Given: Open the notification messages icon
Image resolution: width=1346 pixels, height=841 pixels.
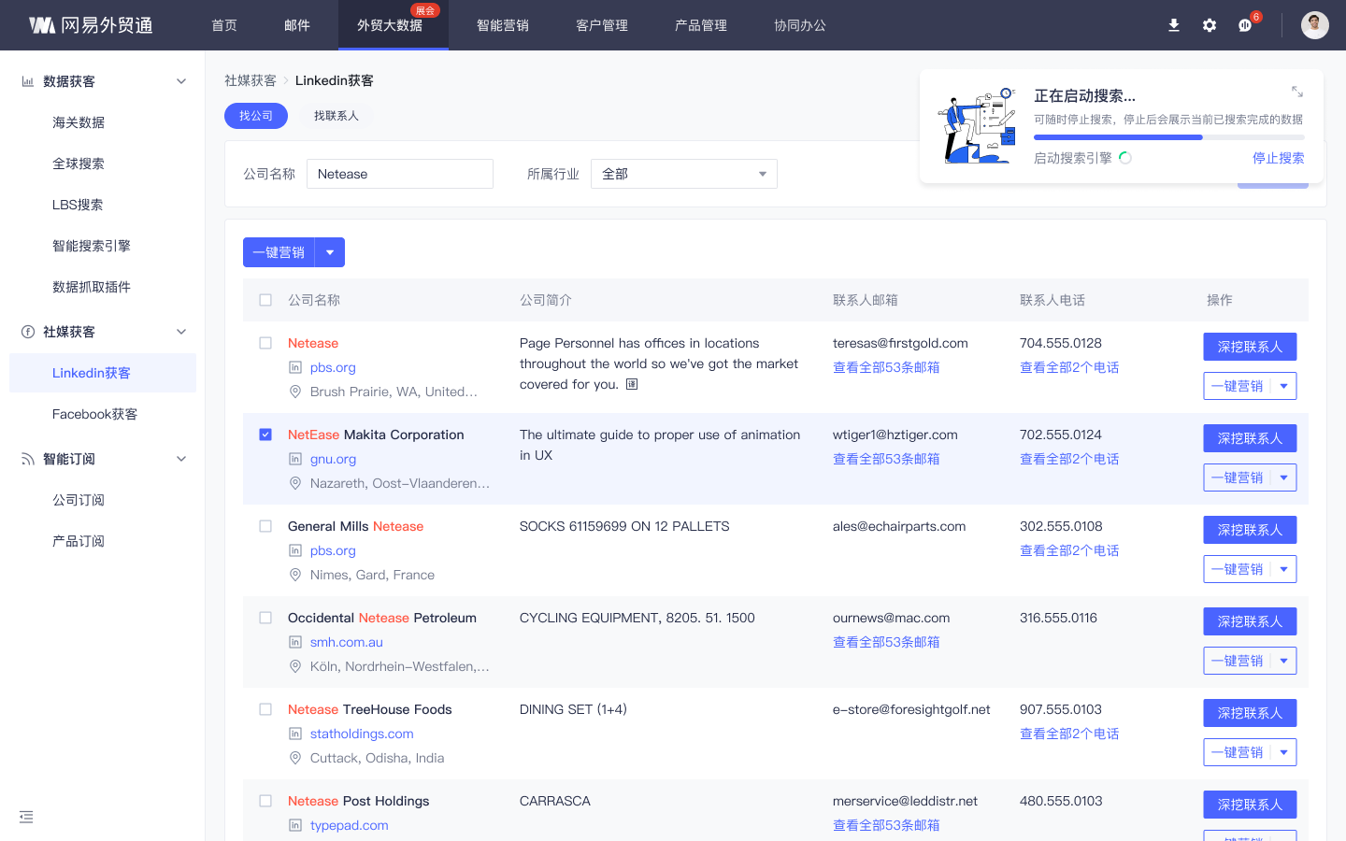Looking at the screenshot, I should (x=1245, y=25).
